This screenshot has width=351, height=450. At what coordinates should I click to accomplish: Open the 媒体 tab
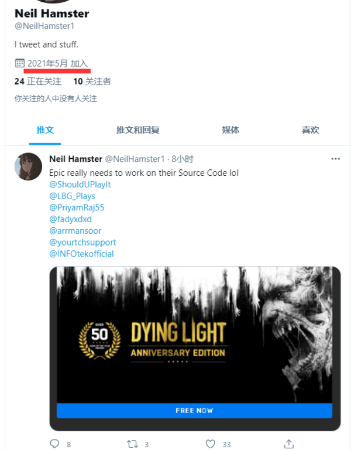(x=230, y=130)
